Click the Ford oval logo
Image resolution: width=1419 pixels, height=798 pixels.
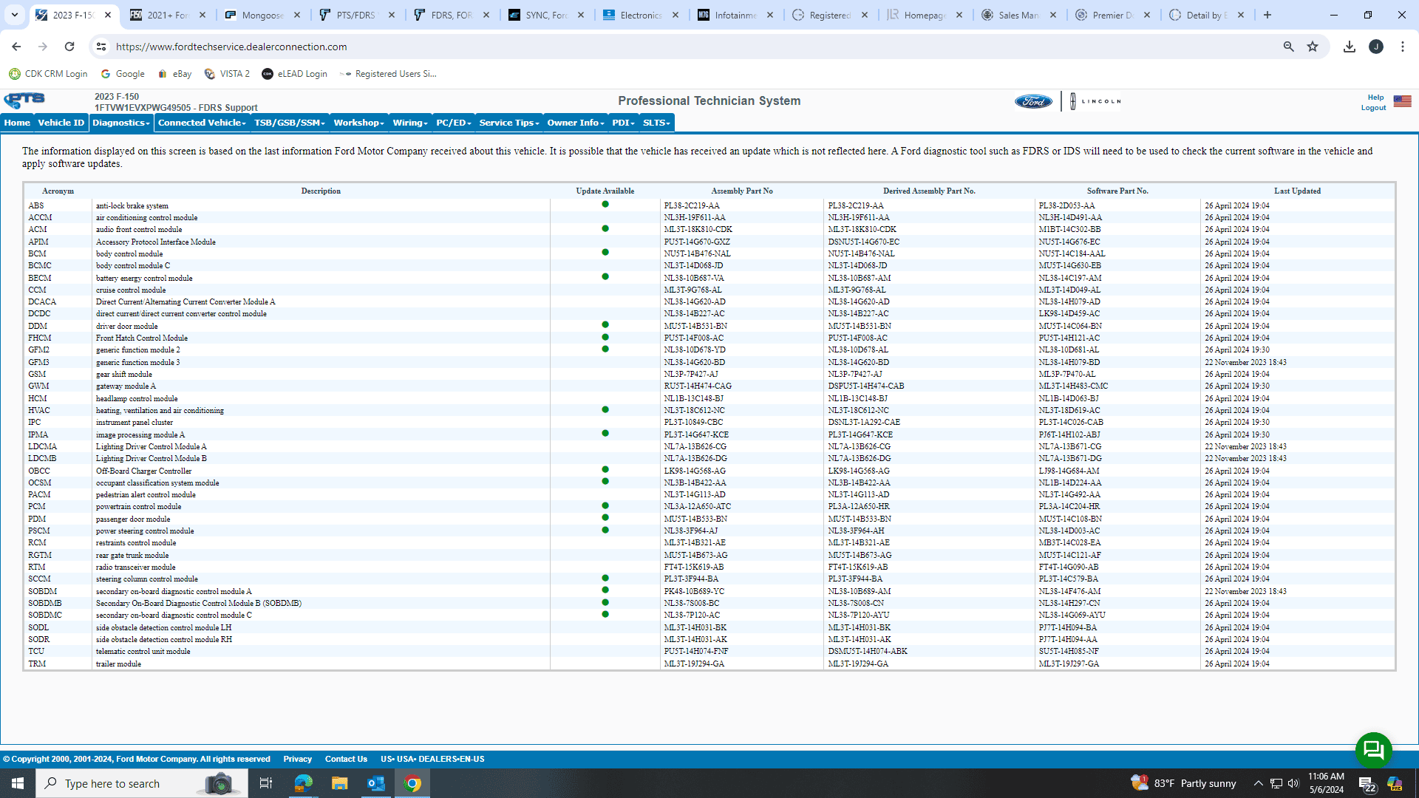tap(1033, 101)
